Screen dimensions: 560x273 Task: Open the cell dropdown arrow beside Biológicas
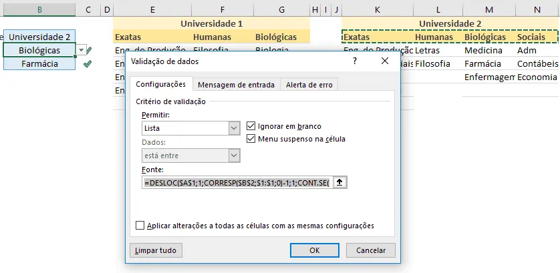point(81,50)
